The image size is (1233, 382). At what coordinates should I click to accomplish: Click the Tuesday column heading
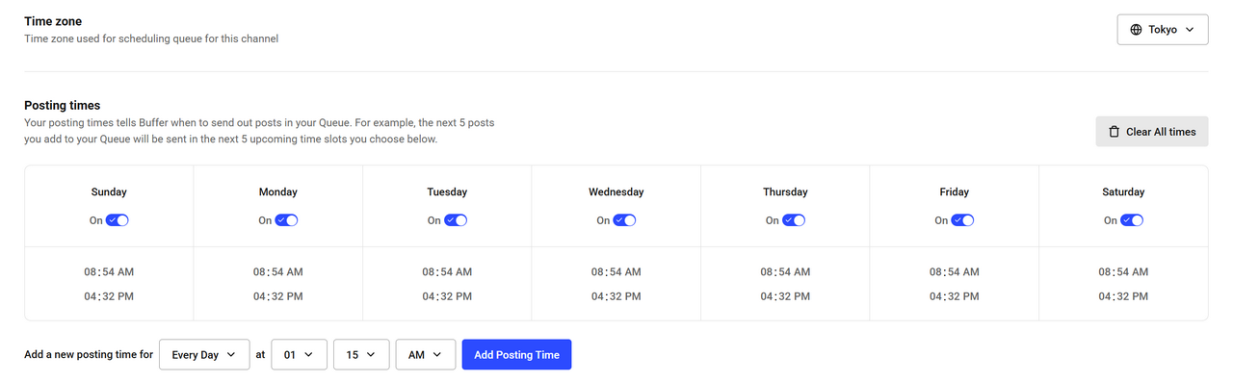447,192
